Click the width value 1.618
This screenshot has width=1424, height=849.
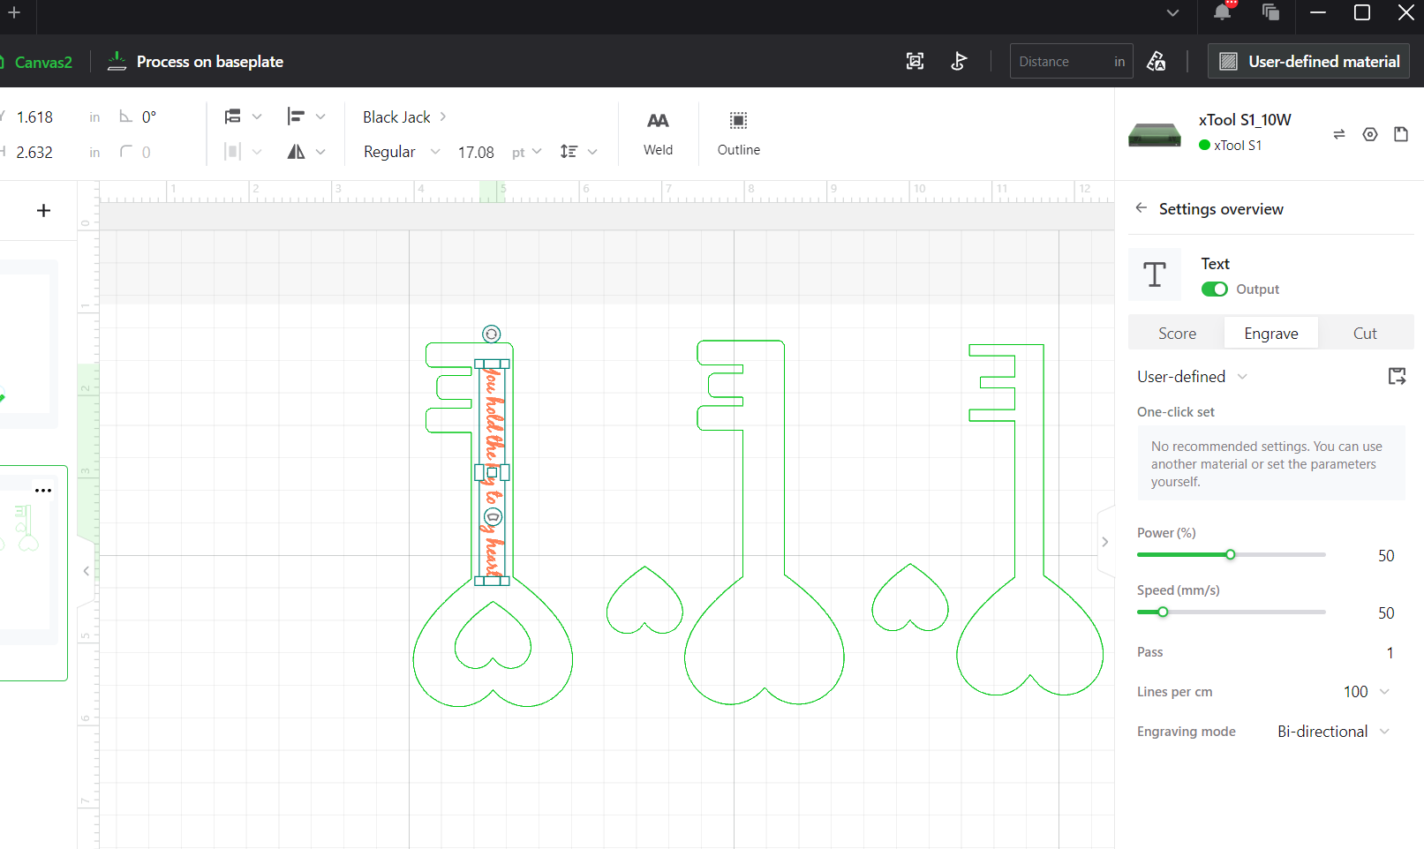35,116
